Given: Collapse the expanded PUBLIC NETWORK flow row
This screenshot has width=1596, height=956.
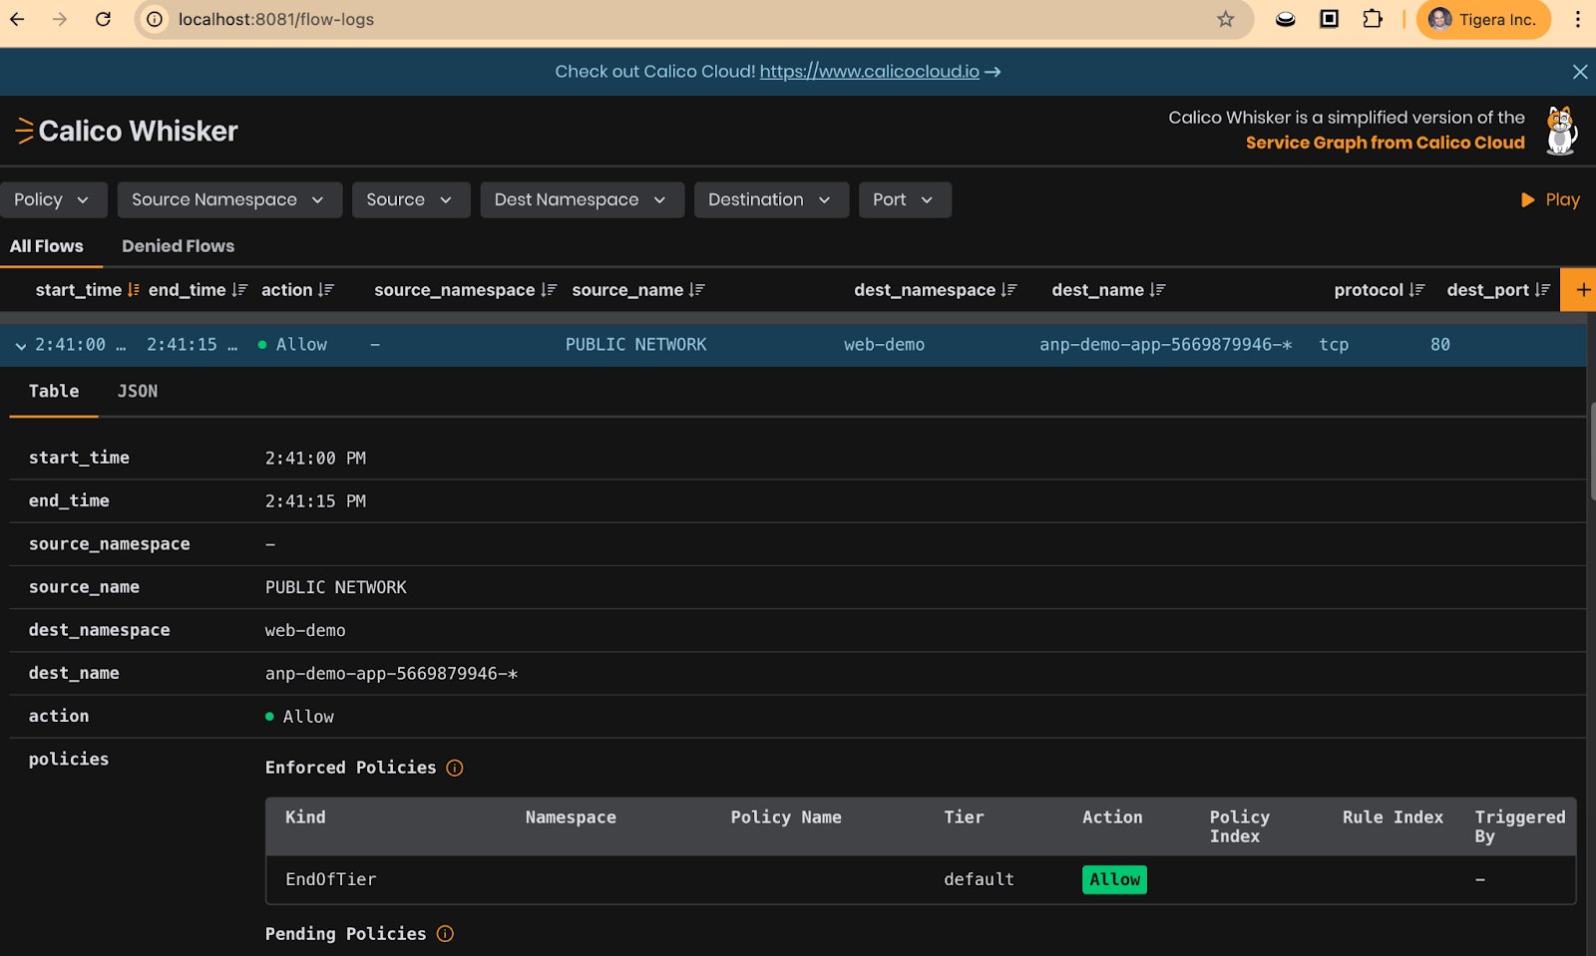Looking at the screenshot, I should coord(19,345).
